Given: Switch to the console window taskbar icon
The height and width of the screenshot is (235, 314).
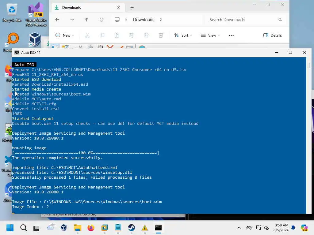Looking at the screenshot, I should tap(158, 228).
